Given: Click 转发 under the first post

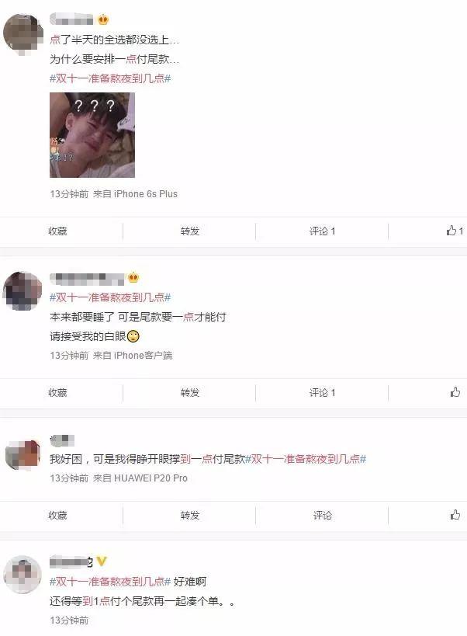Looking at the screenshot, I should click(x=190, y=231).
